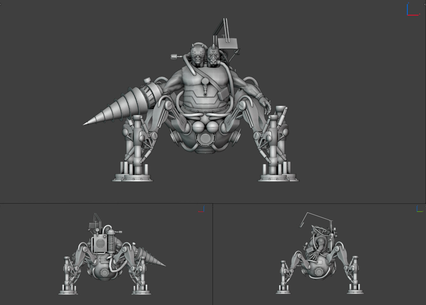The width and height of the screenshot is (426, 305).
Task: Click the green-blue axis gizmo in the bottom-right viewport
Action: click(x=420, y=209)
